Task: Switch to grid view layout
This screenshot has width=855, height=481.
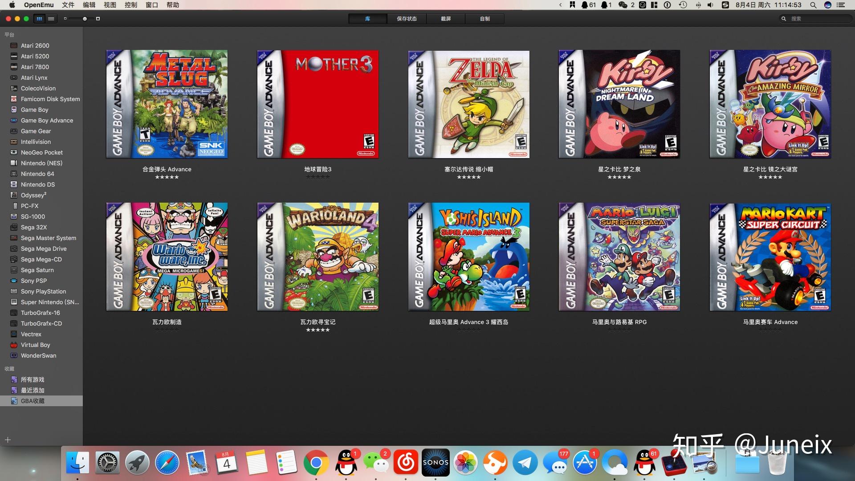Action: pyautogui.click(x=40, y=19)
